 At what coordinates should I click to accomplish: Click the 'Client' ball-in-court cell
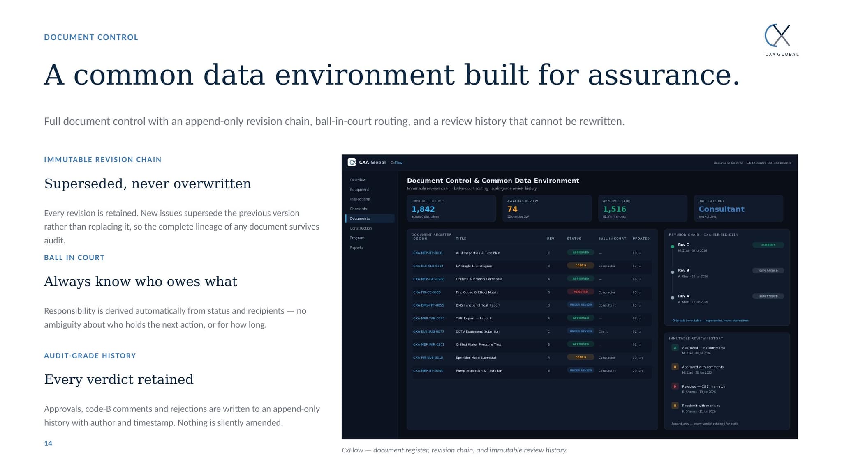coord(603,331)
